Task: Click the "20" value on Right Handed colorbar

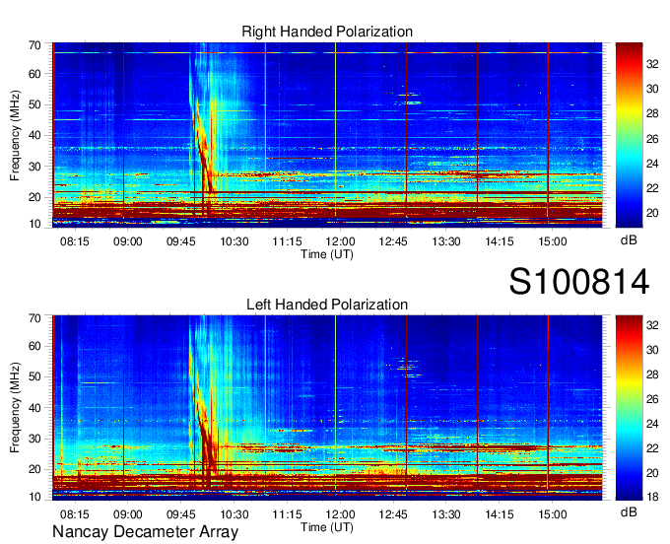Action: click(652, 213)
